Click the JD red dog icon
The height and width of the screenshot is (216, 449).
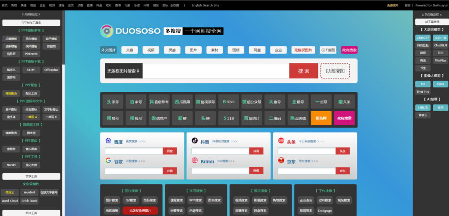(281, 160)
